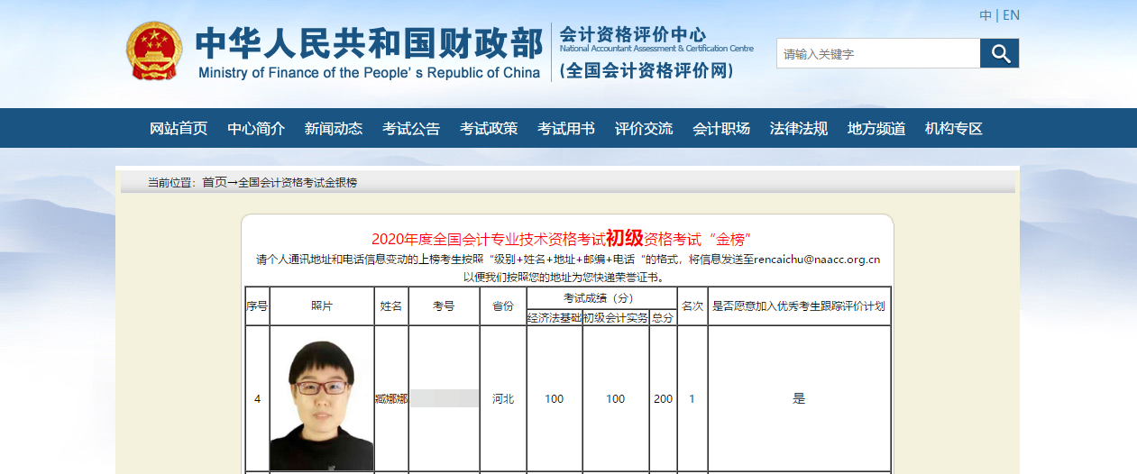This screenshot has width=1137, height=474.
Task: Click the 河北 province cell
Action: pyautogui.click(x=503, y=398)
